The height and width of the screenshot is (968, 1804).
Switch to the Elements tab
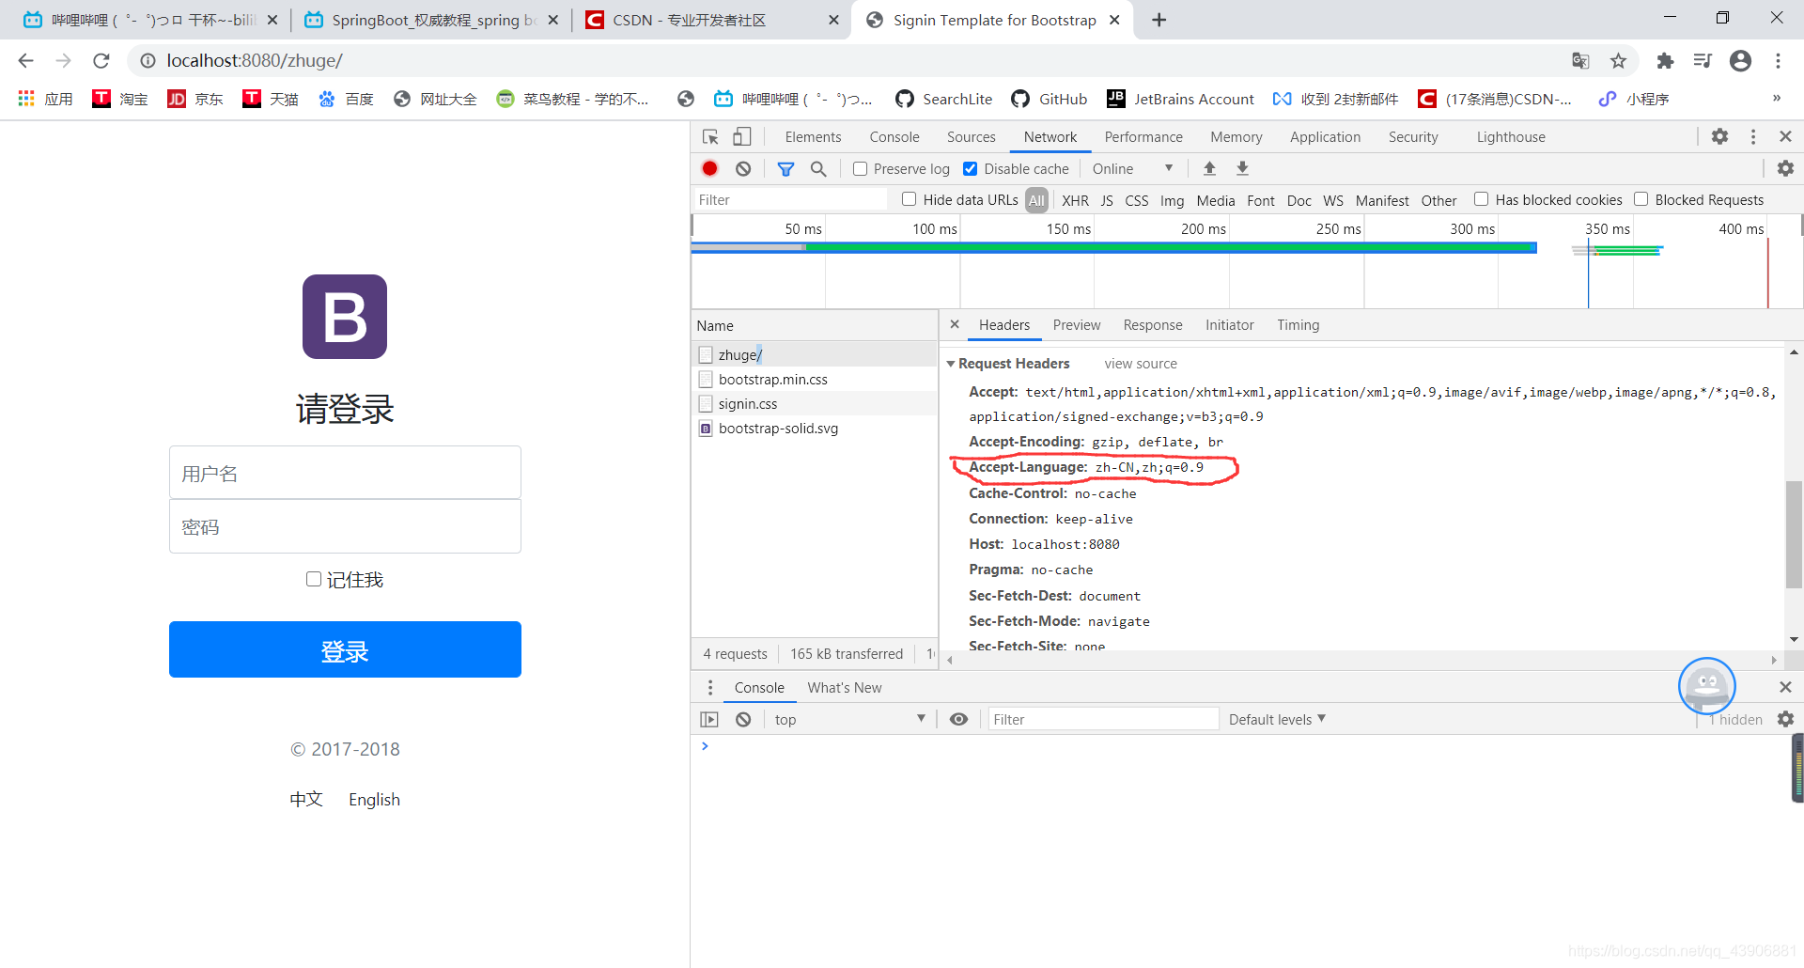coord(813,137)
